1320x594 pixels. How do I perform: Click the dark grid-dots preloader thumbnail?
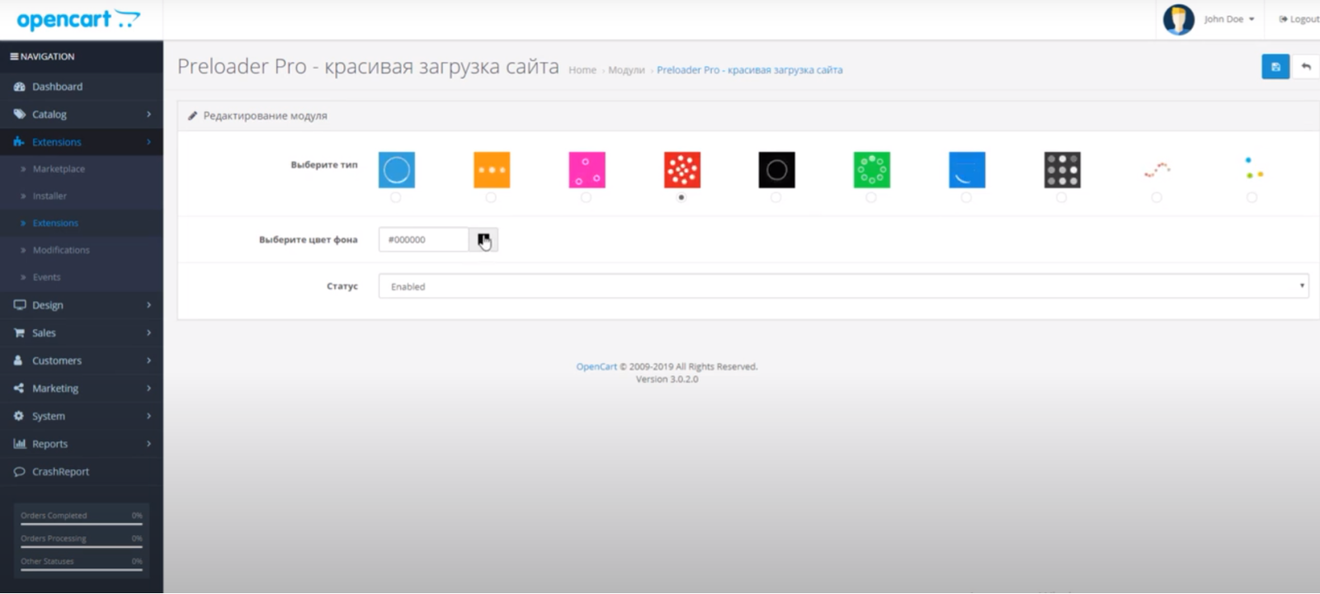click(1062, 170)
